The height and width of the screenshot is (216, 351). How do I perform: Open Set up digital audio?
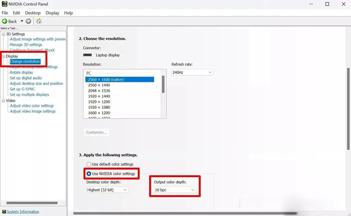click(x=26, y=78)
